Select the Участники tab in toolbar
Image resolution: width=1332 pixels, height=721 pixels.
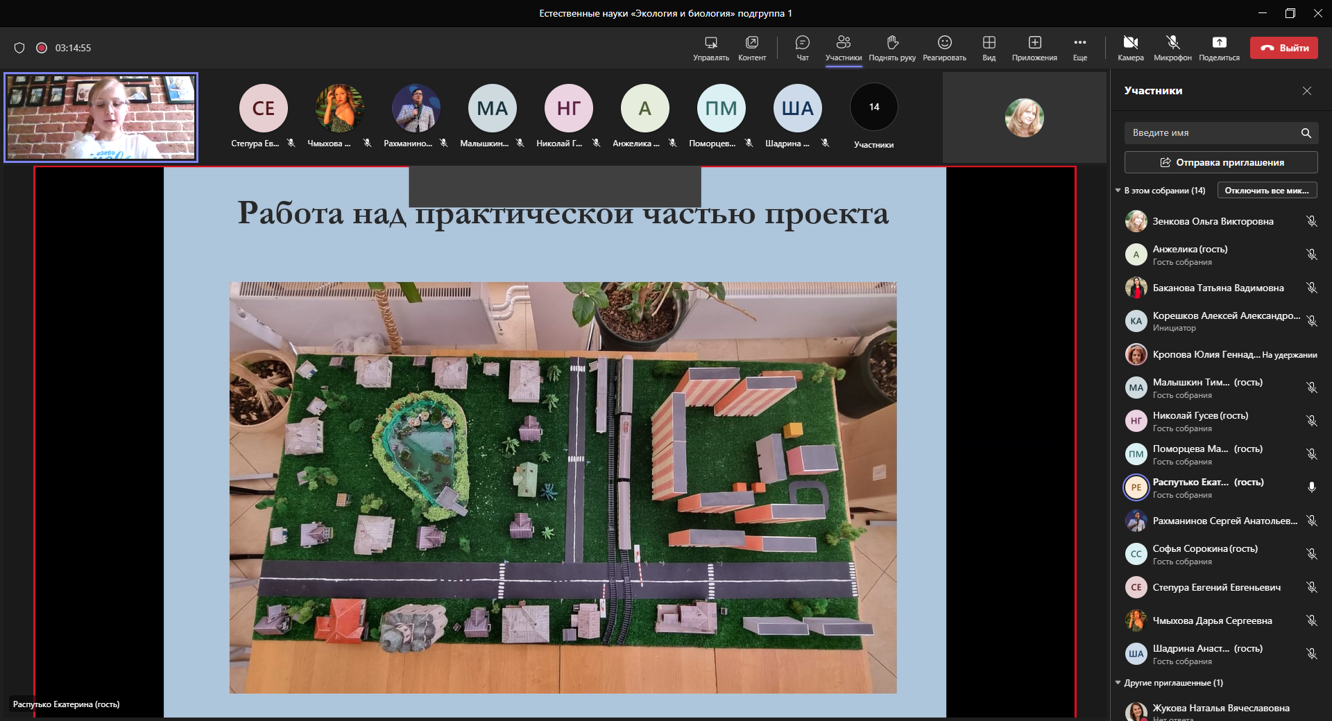(843, 47)
